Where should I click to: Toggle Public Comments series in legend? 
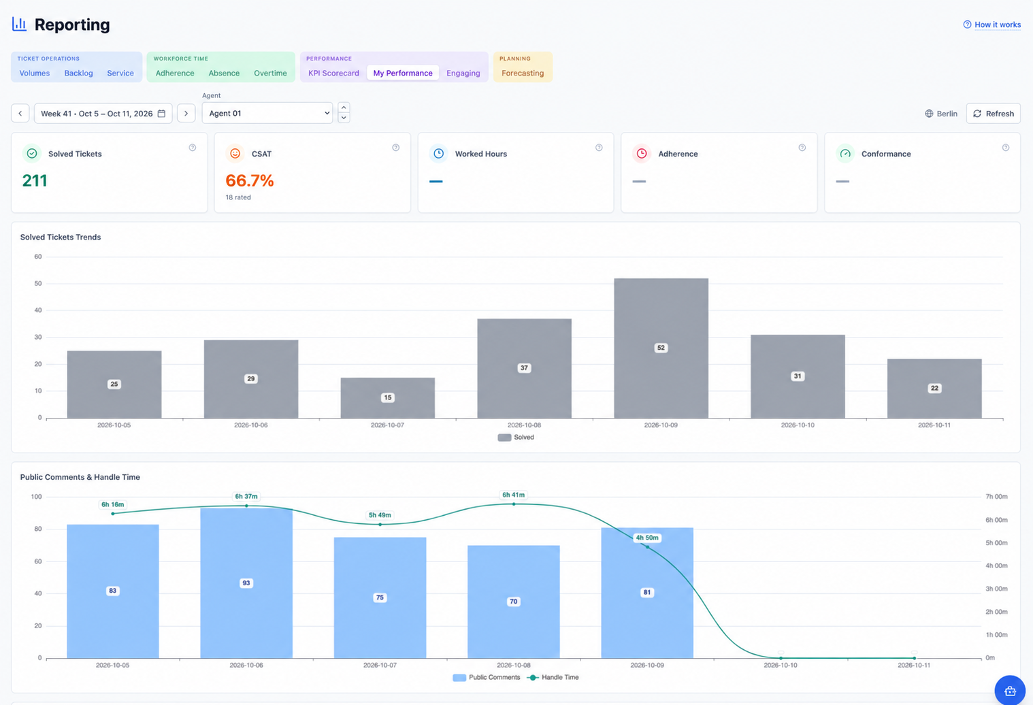(x=486, y=678)
